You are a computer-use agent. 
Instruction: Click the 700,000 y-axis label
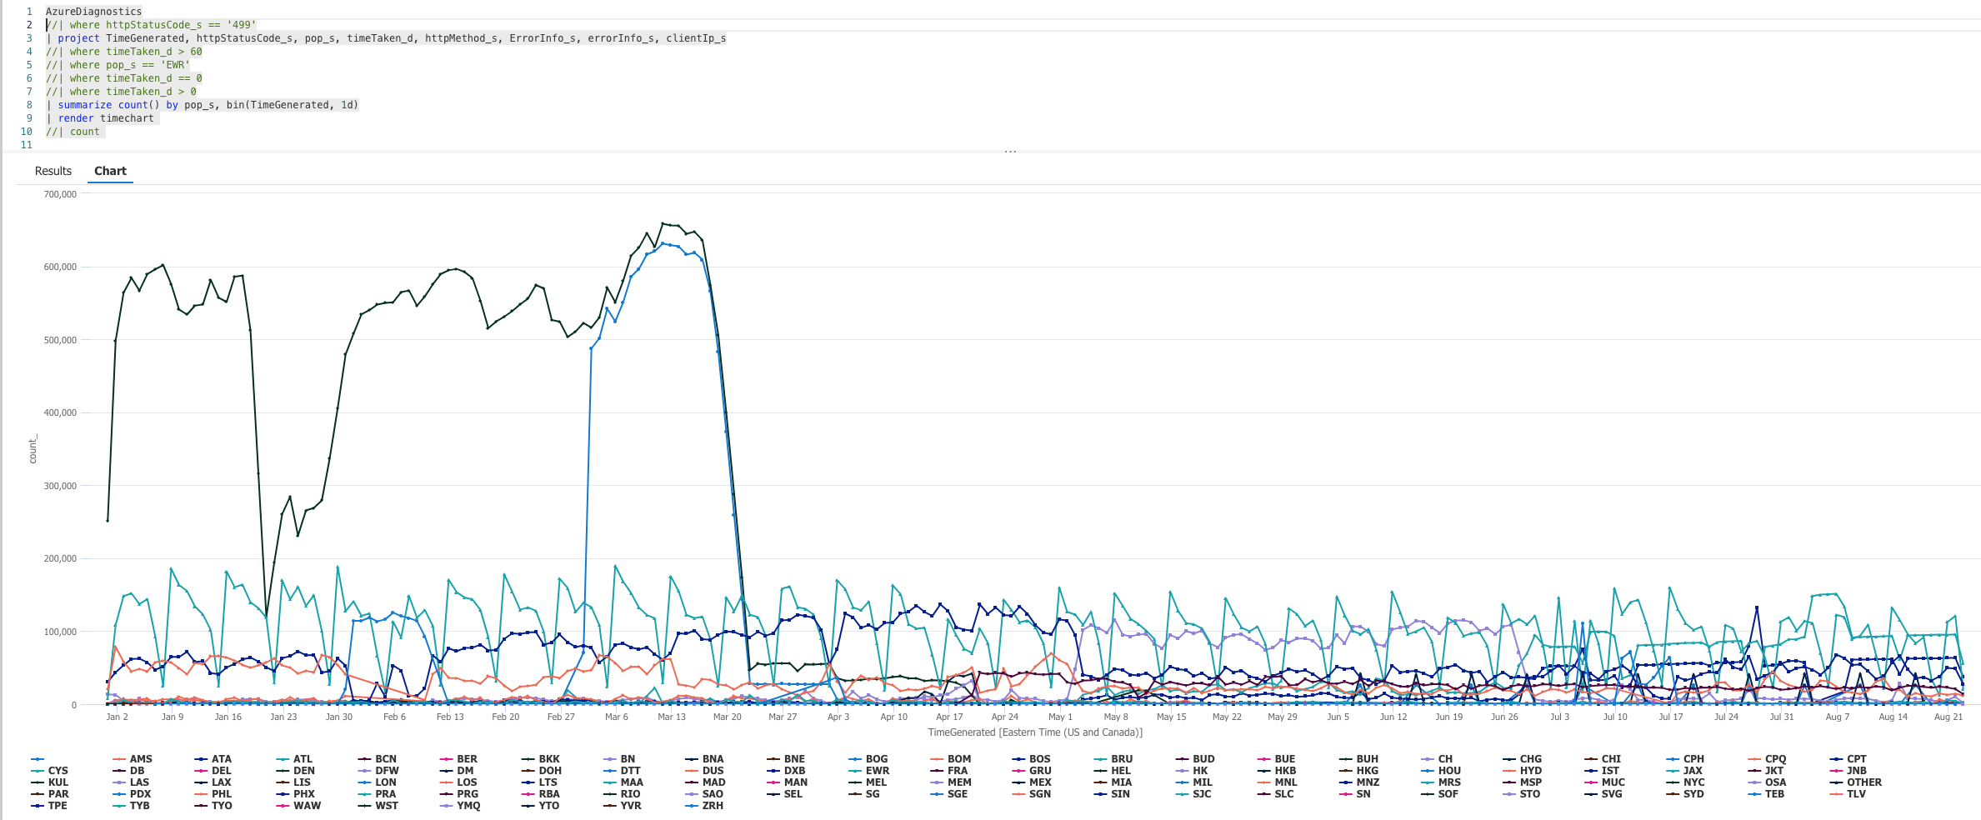pos(60,194)
